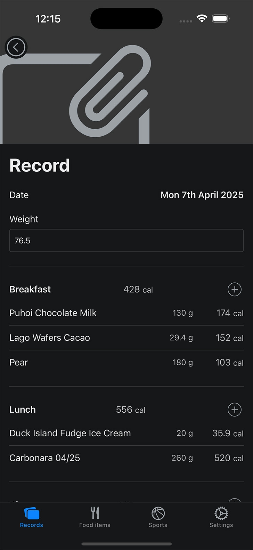The image size is (253, 550).
Task: Add a food item to Breakfast
Action: tap(235, 289)
